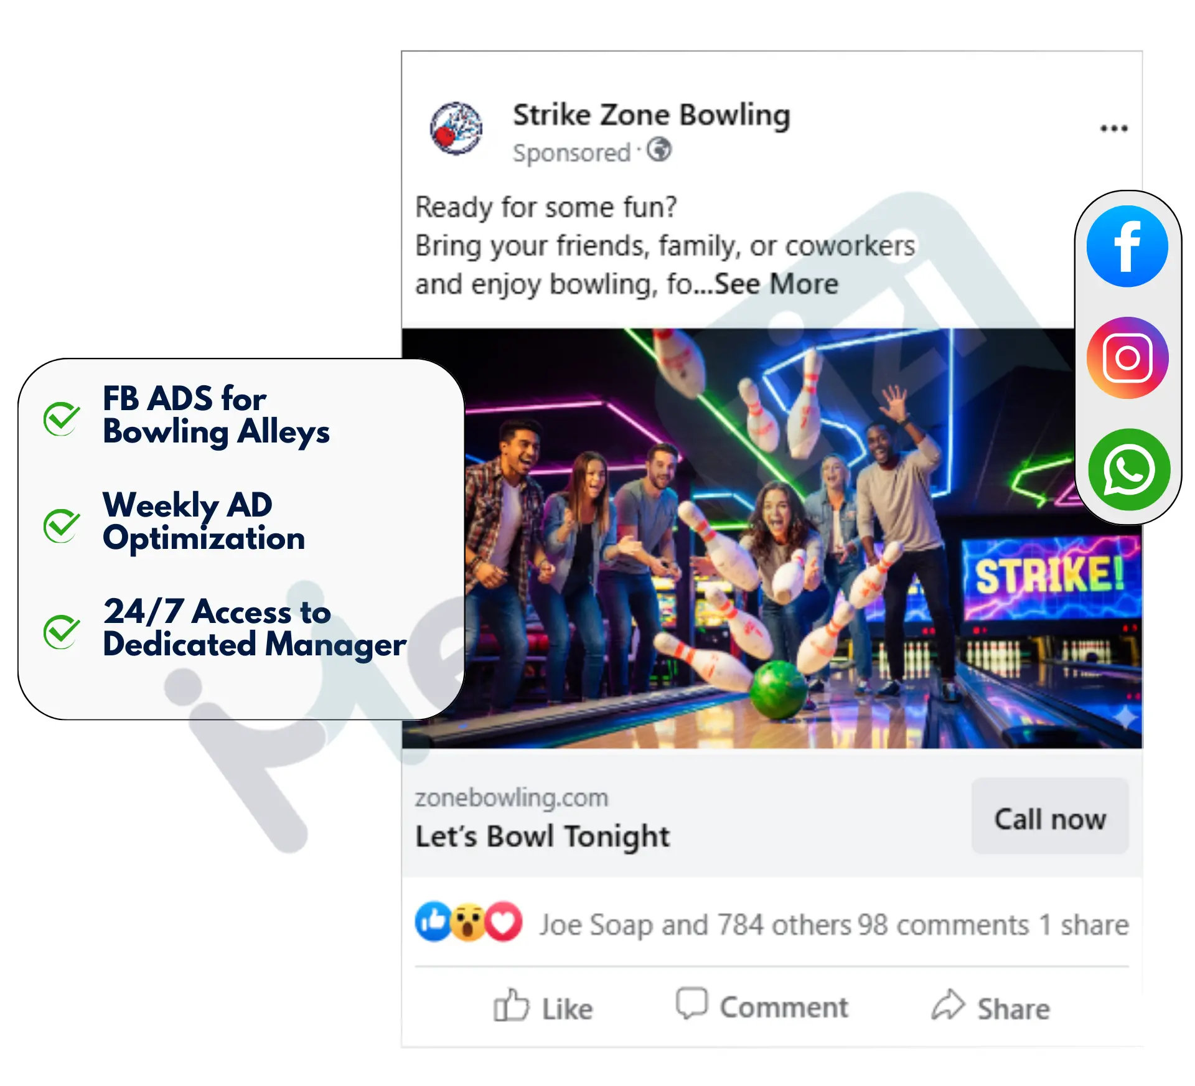Click the checkmark beside 24/7 Access to Dedicated Manager
Viewport: 1195px width, 1086px height.
click(62, 632)
